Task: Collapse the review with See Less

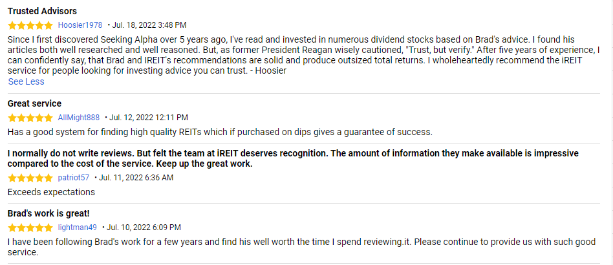Action: pyautogui.click(x=26, y=81)
